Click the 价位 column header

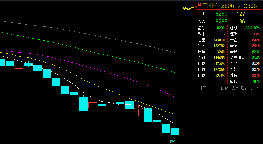pos(224,88)
